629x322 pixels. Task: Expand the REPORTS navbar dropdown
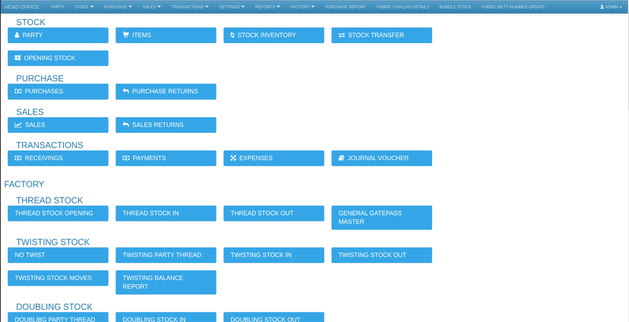click(267, 7)
